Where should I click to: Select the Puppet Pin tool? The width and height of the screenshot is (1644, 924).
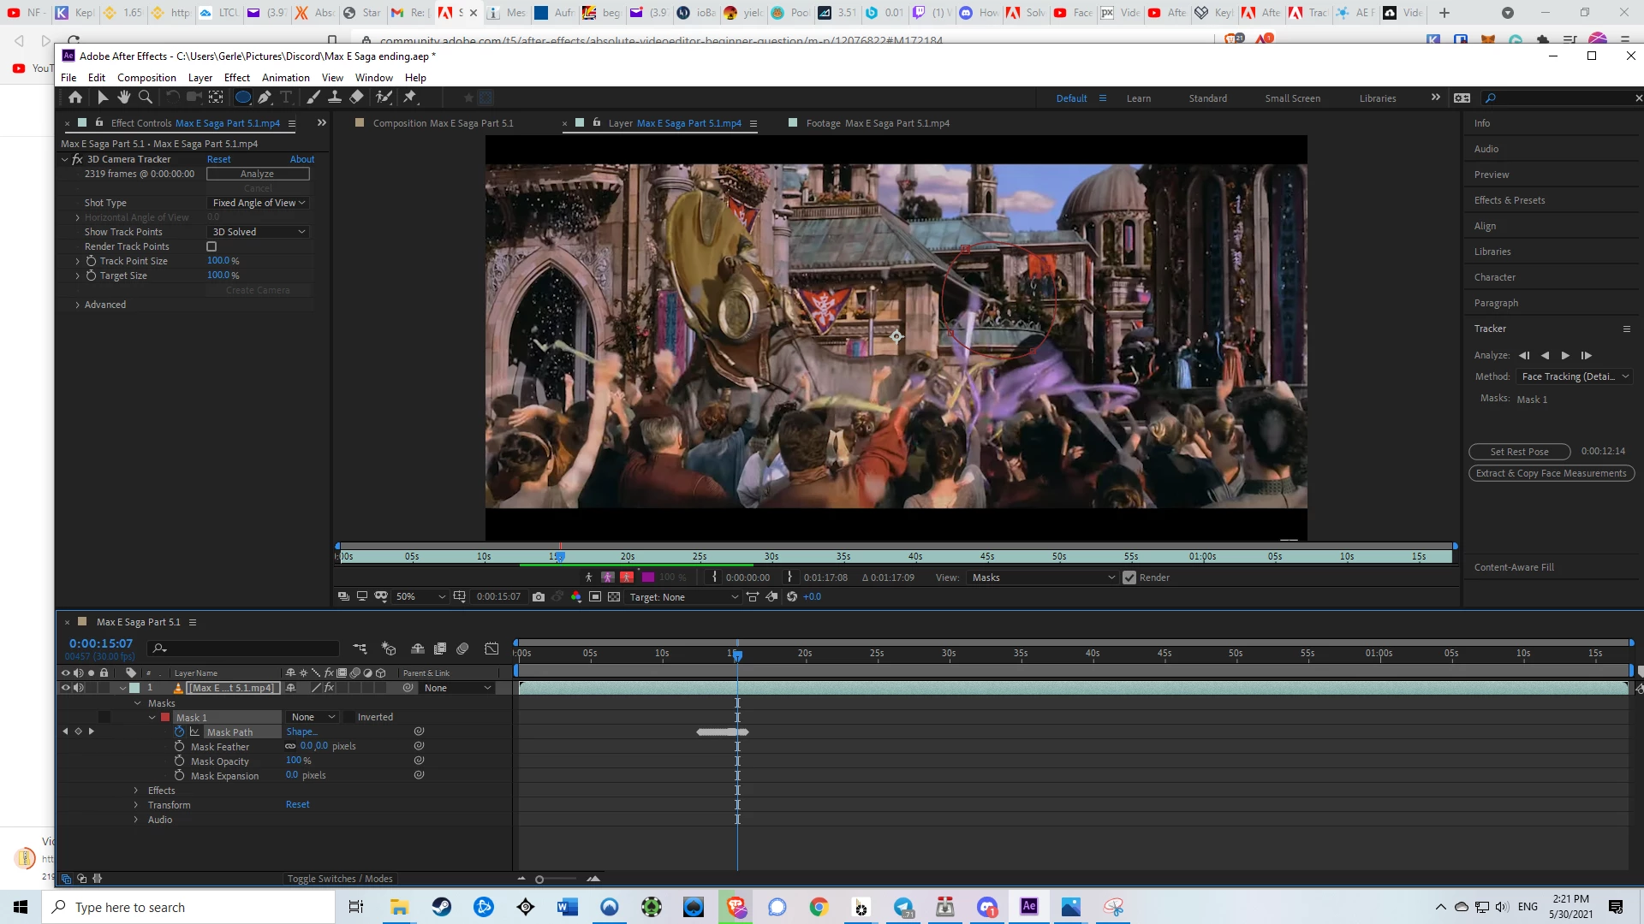coord(410,98)
